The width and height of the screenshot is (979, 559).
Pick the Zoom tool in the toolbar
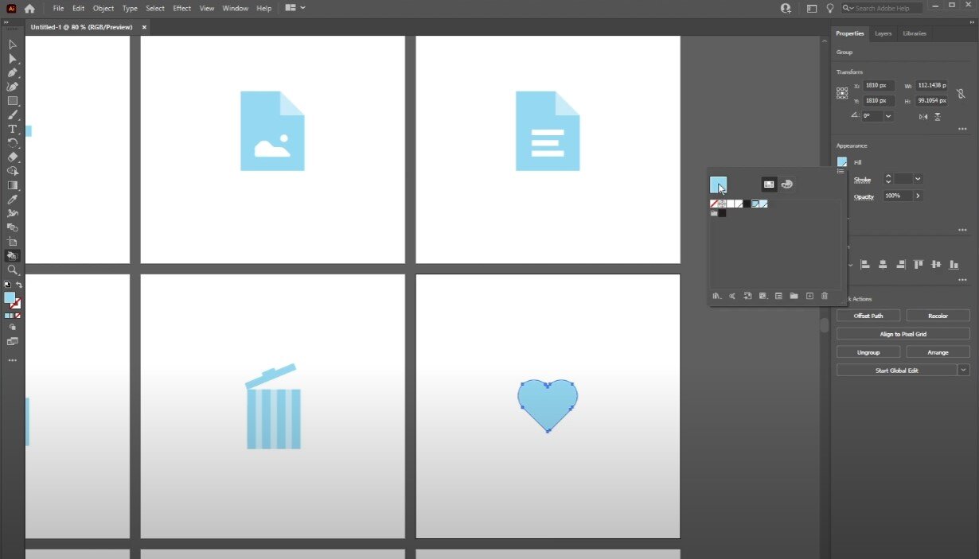pyautogui.click(x=12, y=270)
